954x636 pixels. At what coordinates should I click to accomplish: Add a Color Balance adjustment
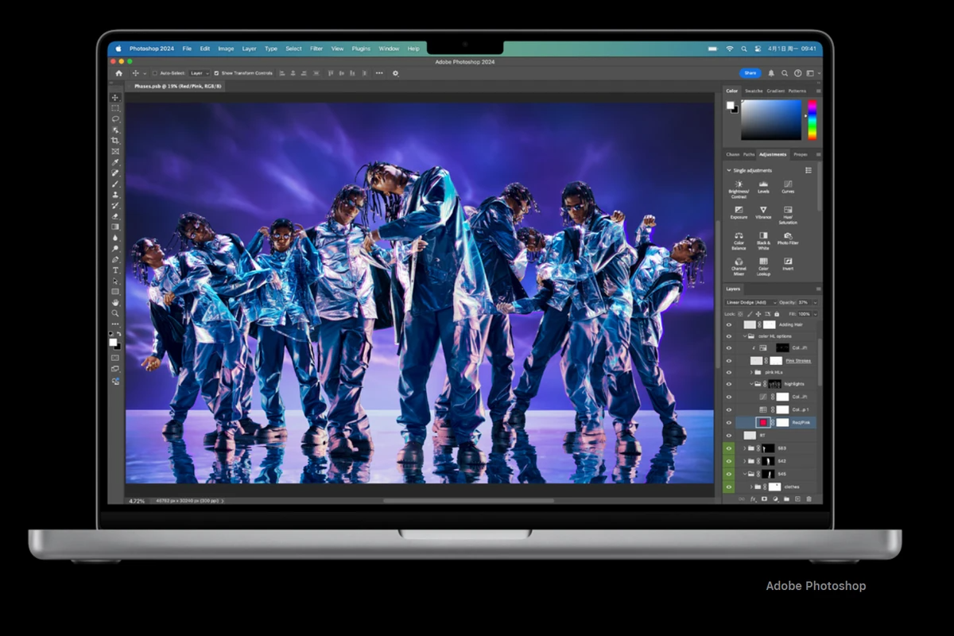click(739, 241)
